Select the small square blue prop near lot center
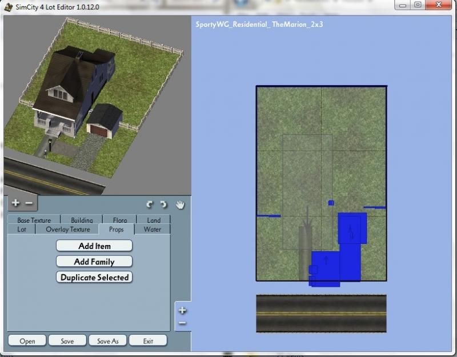Screen dimensions: 457x357 click(331, 203)
